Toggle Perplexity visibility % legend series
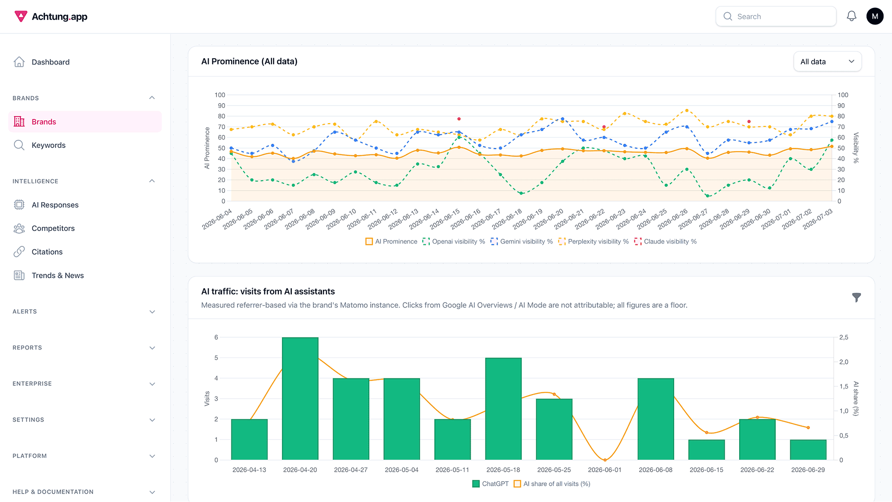 593,242
